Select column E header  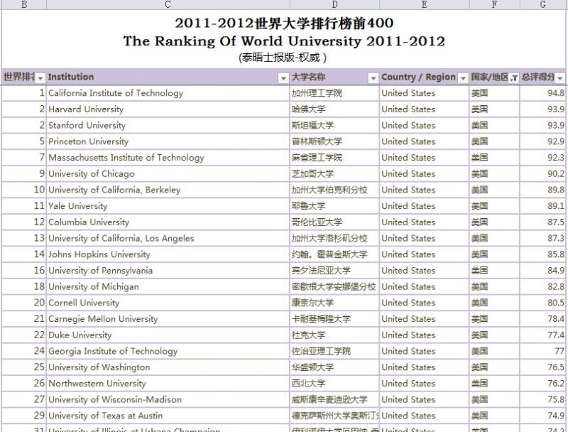tap(424, 4)
